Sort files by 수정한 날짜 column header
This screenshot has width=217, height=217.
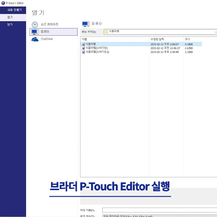tap(166, 39)
